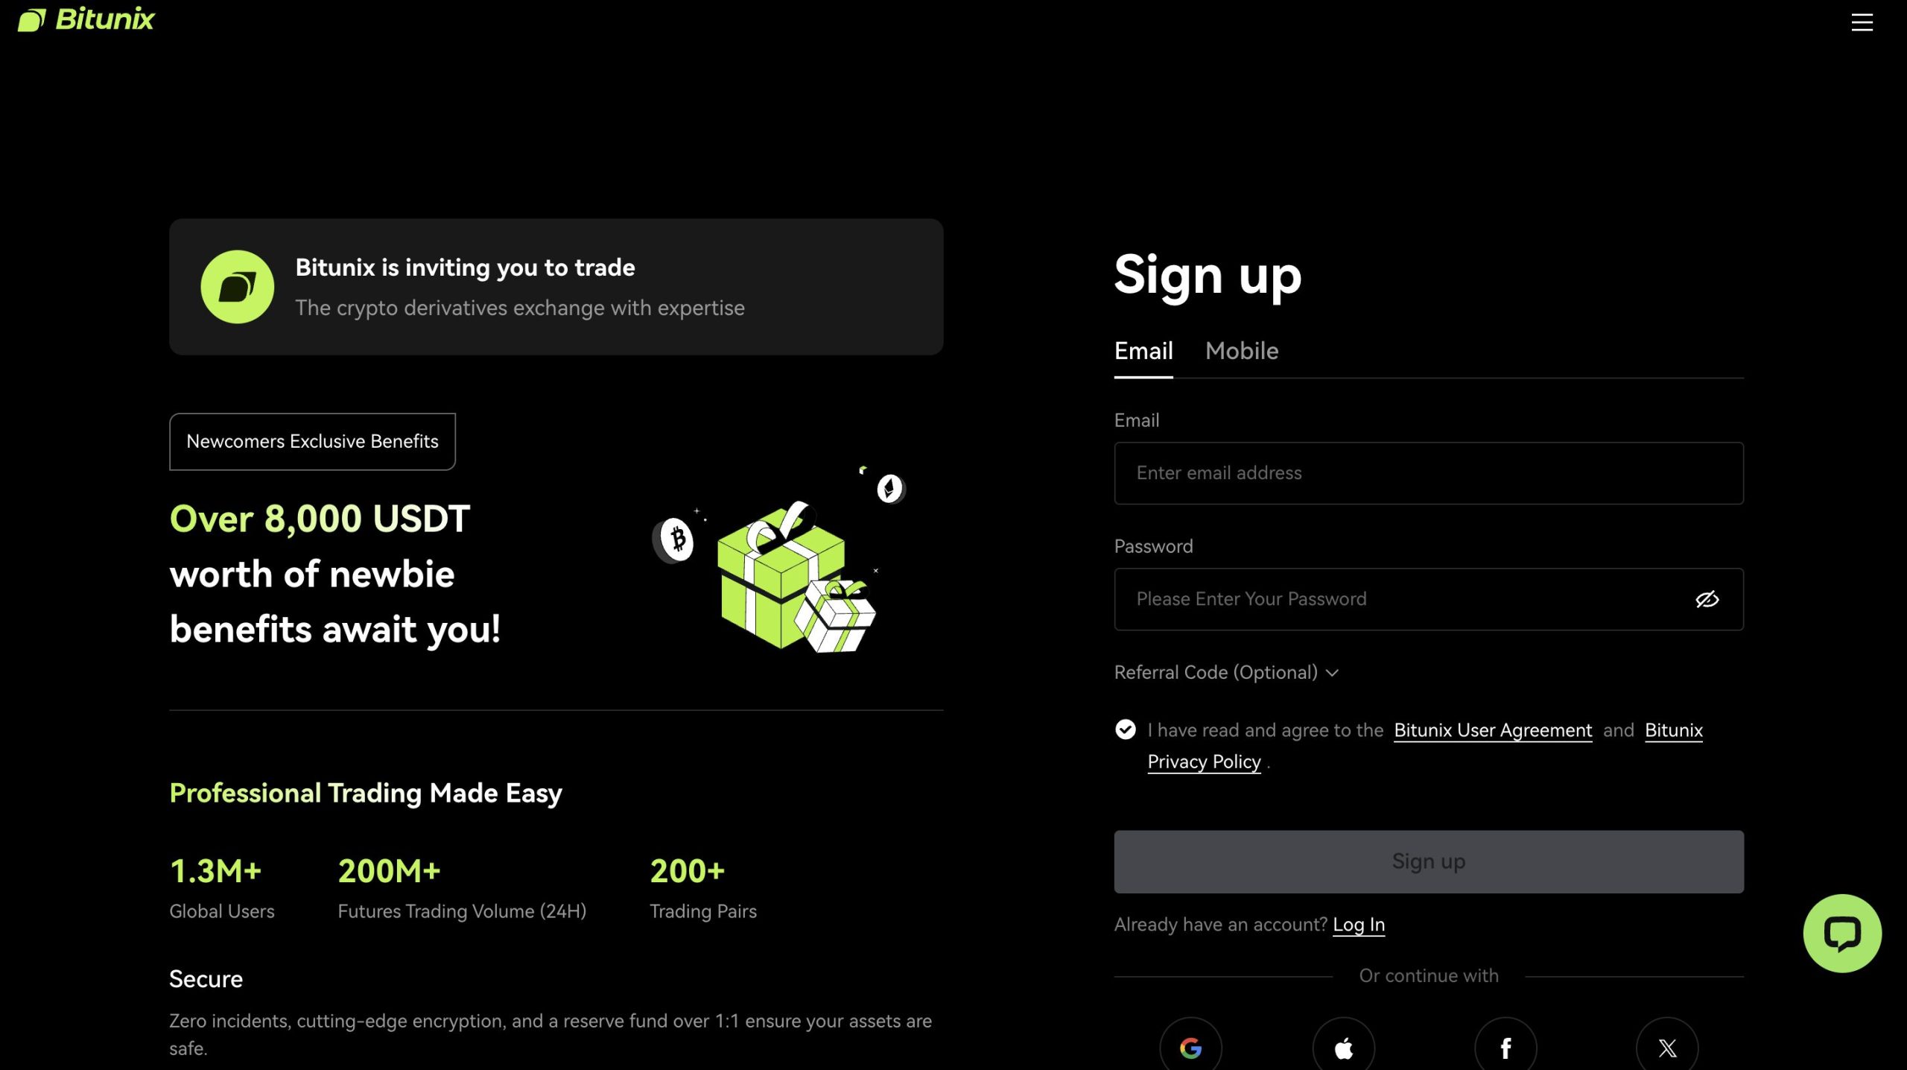Focus the Enter email address field

1428,473
